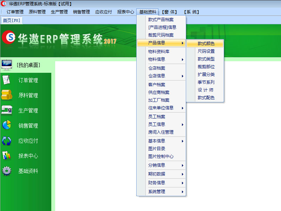The image size is (281, 211).
Task: Collapse the 基础资料 menu in the menu bar
Action: [x=148, y=12]
